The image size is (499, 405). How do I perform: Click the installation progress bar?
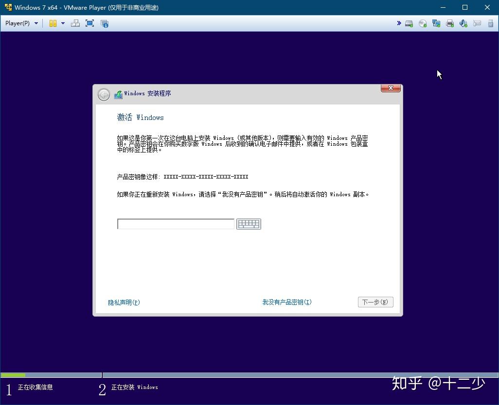[x=249, y=375]
